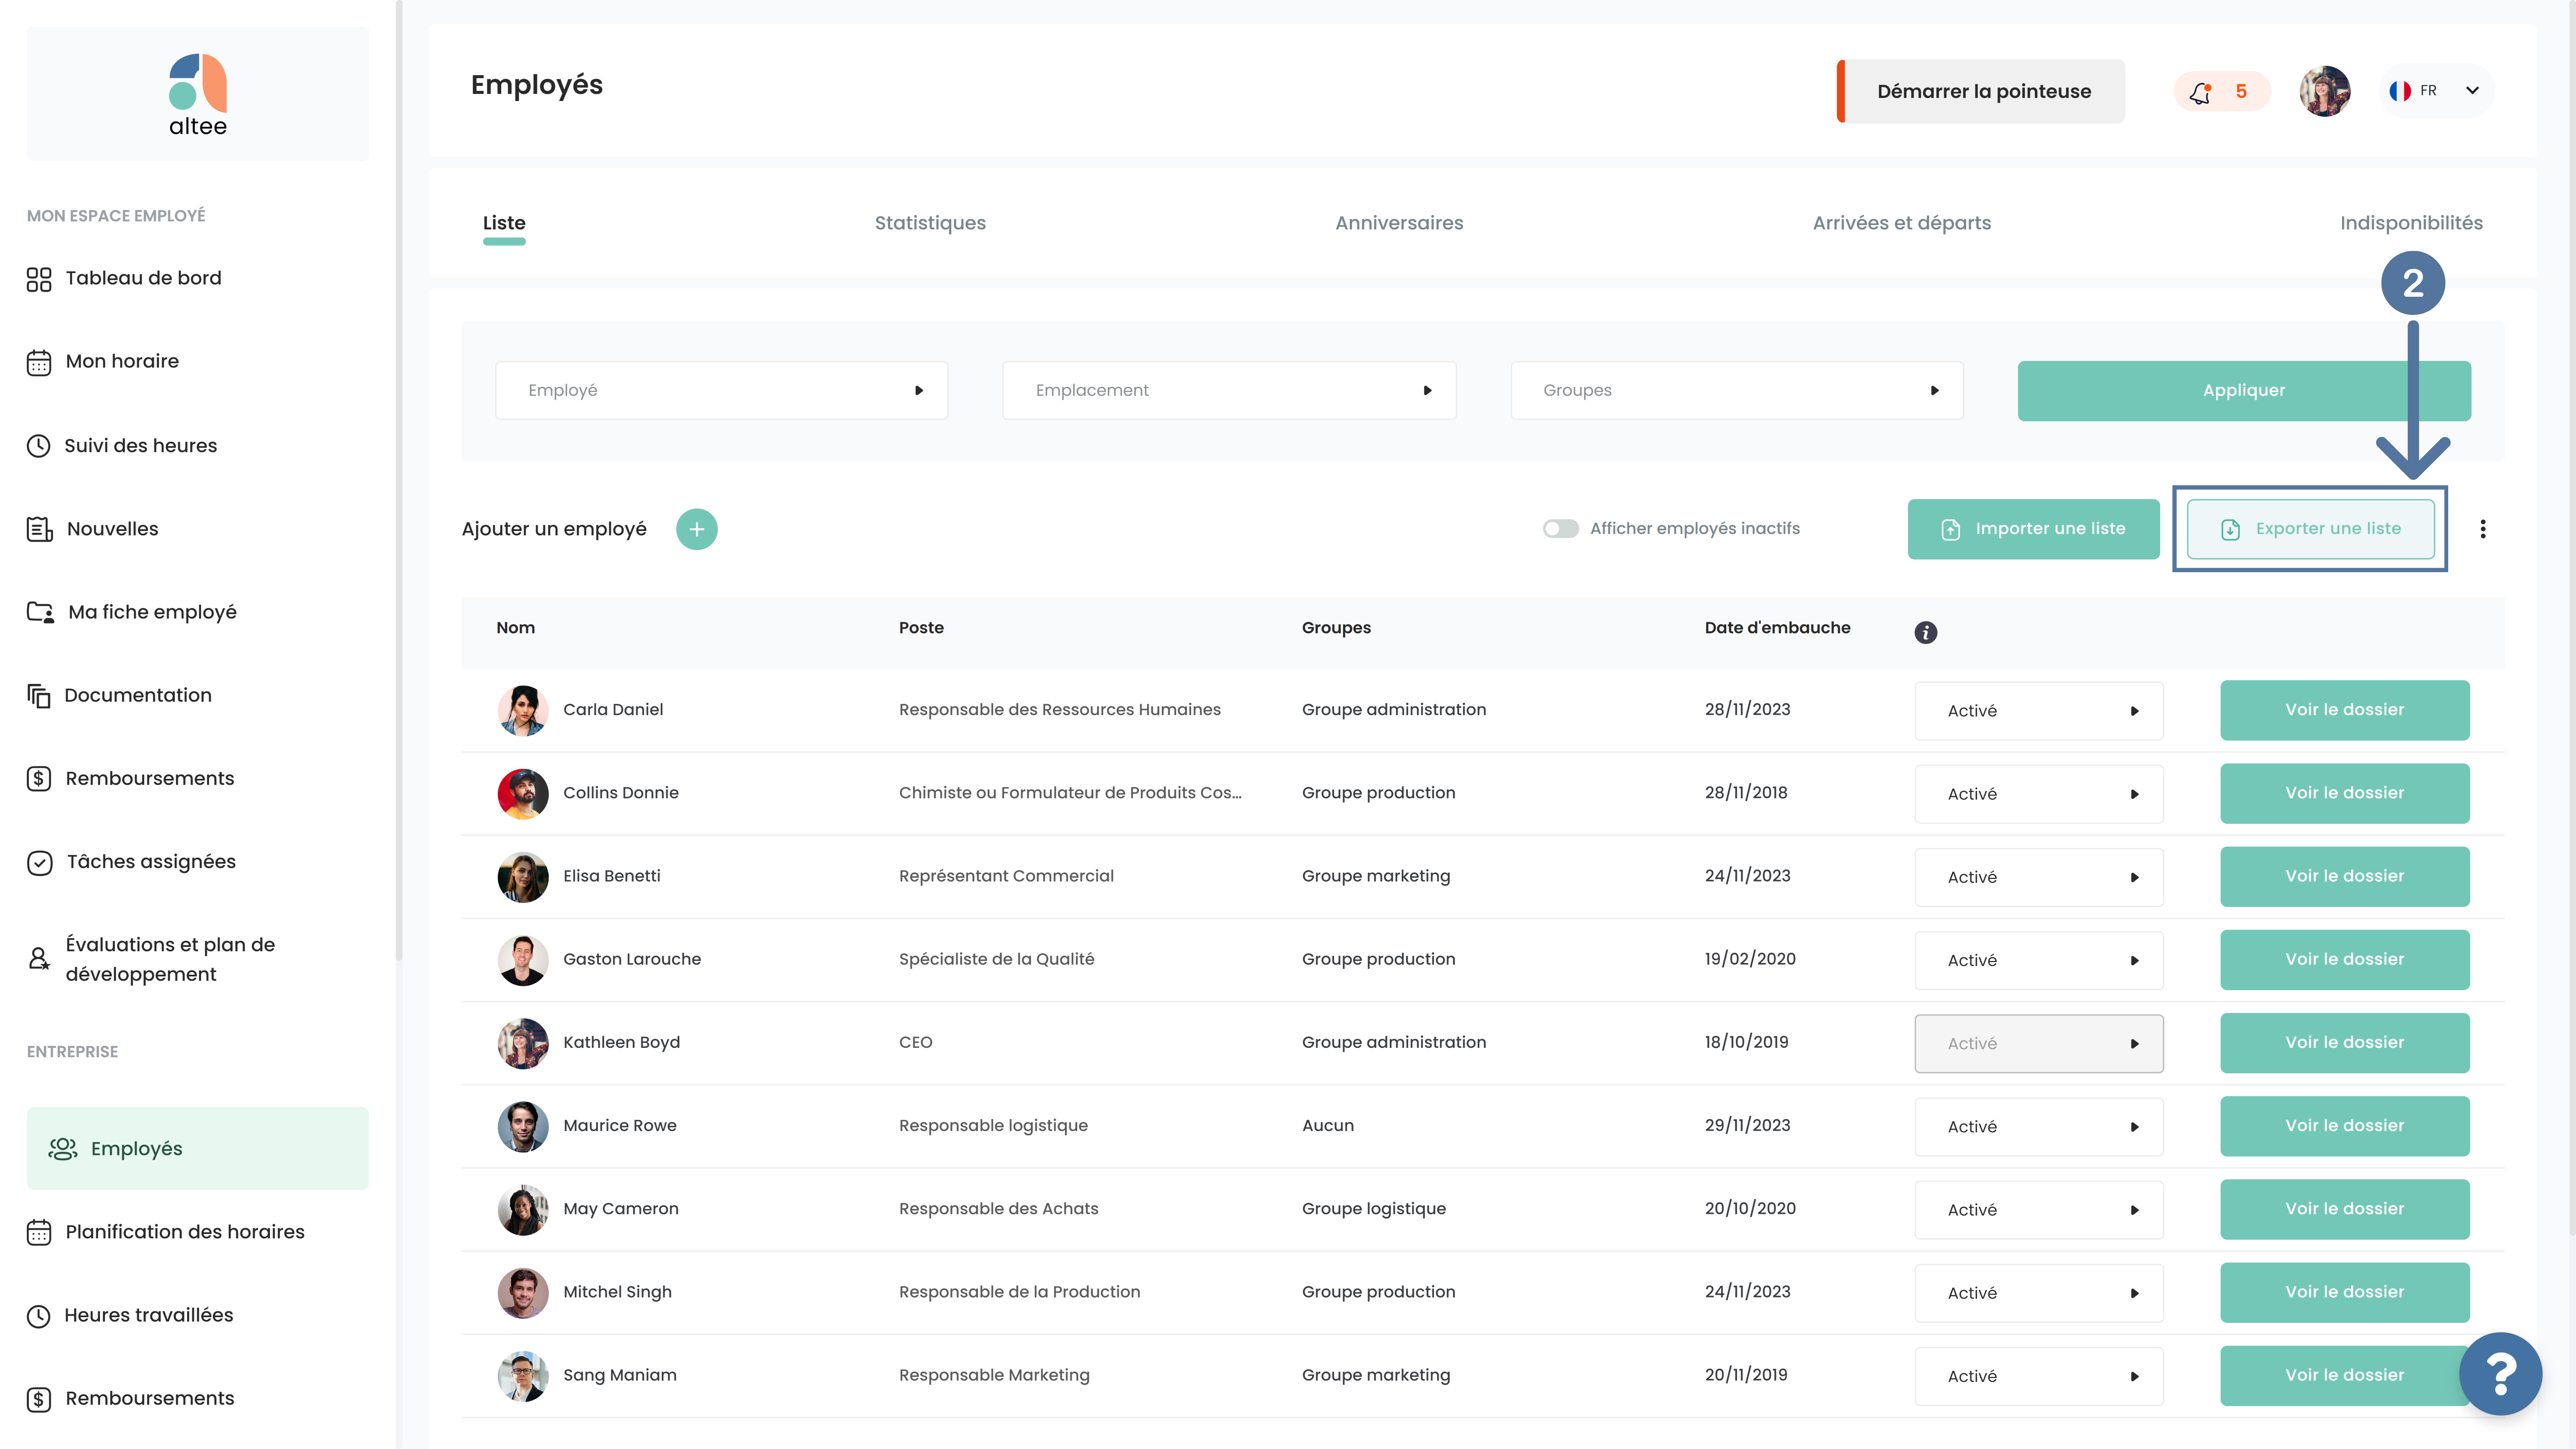This screenshot has width=2576, height=1449.
Task: Click Importer une liste button
Action: pyautogui.click(x=2034, y=529)
